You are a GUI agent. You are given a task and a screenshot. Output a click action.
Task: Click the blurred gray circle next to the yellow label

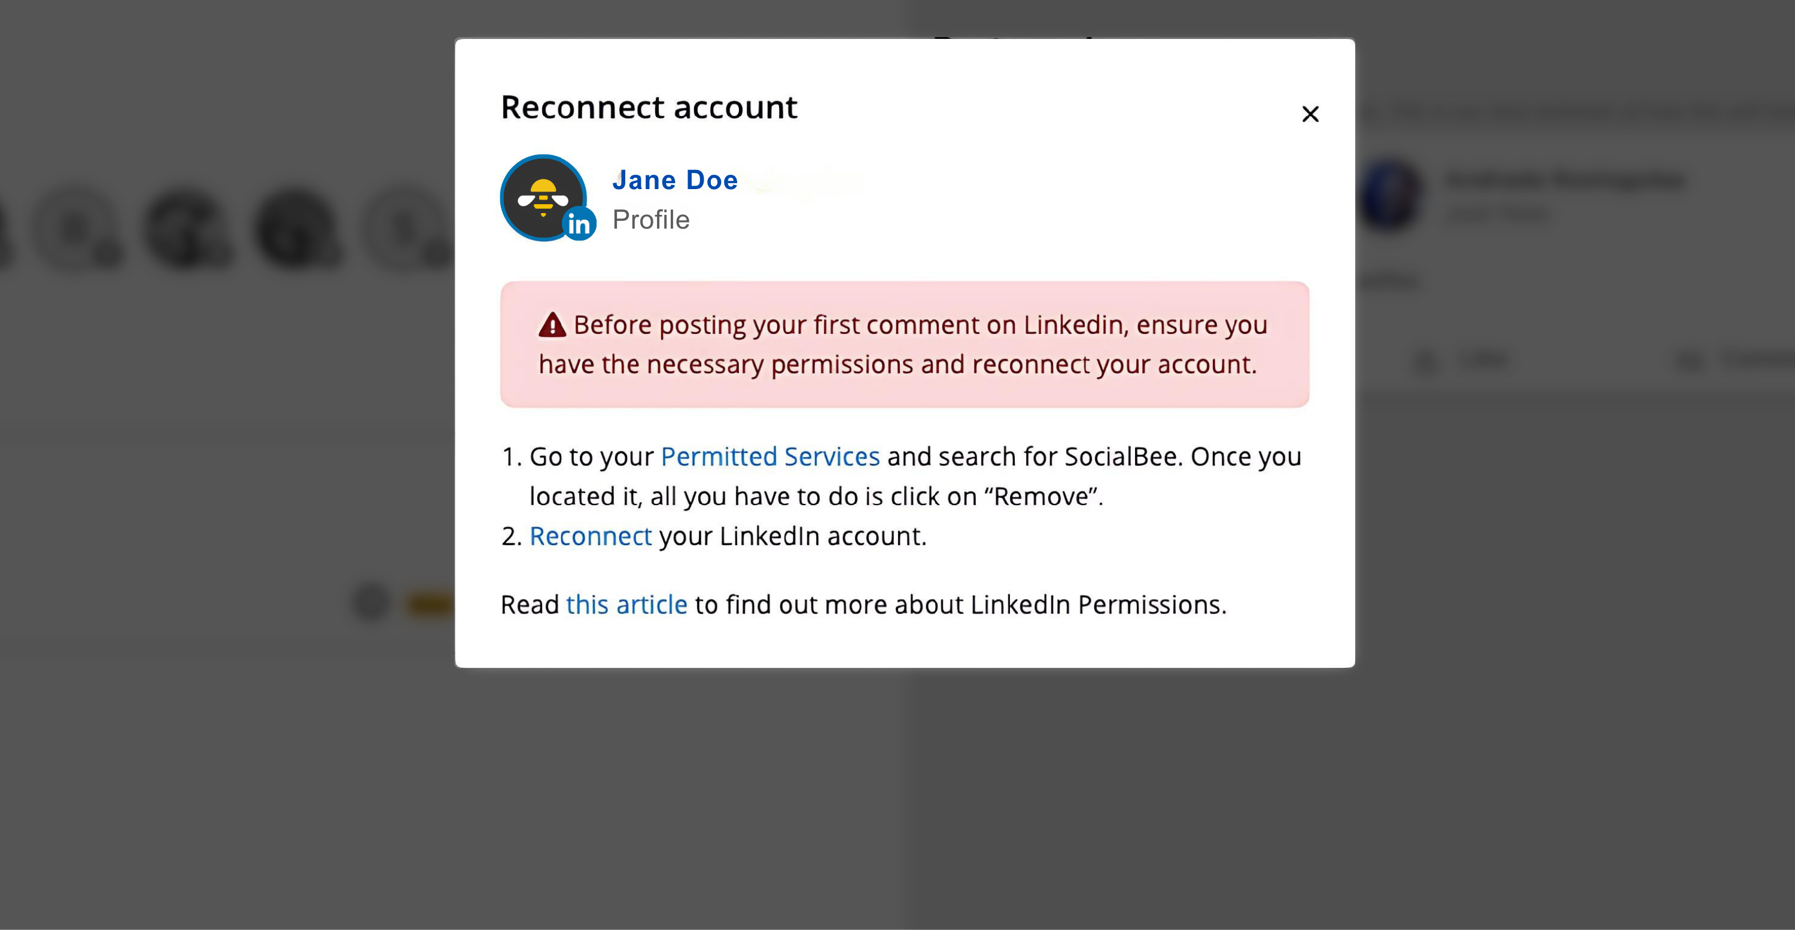(x=371, y=601)
